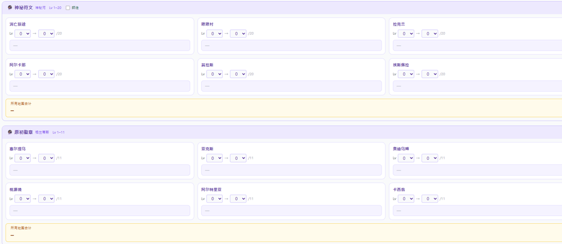This screenshot has height=244, width=562.
Task: Click the 神秘符文 section header icon
Action: [10, 7]
